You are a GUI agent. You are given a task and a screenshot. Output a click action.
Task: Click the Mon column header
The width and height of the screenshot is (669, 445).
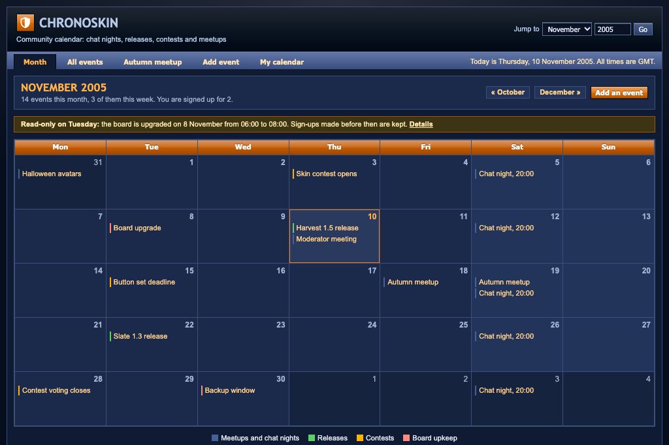tap(60, 147)
